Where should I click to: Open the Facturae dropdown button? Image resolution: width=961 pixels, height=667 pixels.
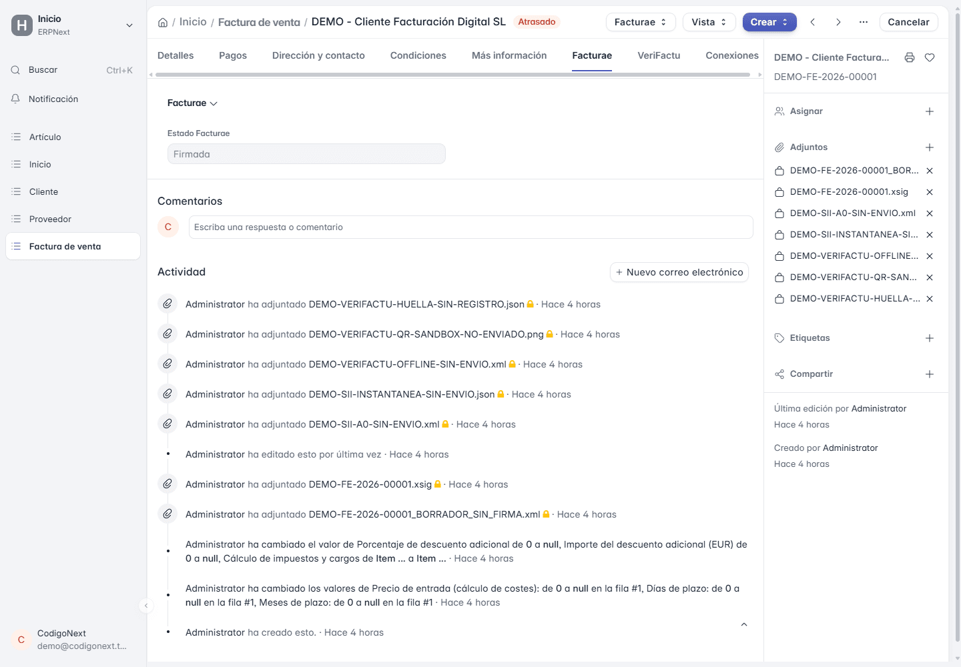coord(641,22)
